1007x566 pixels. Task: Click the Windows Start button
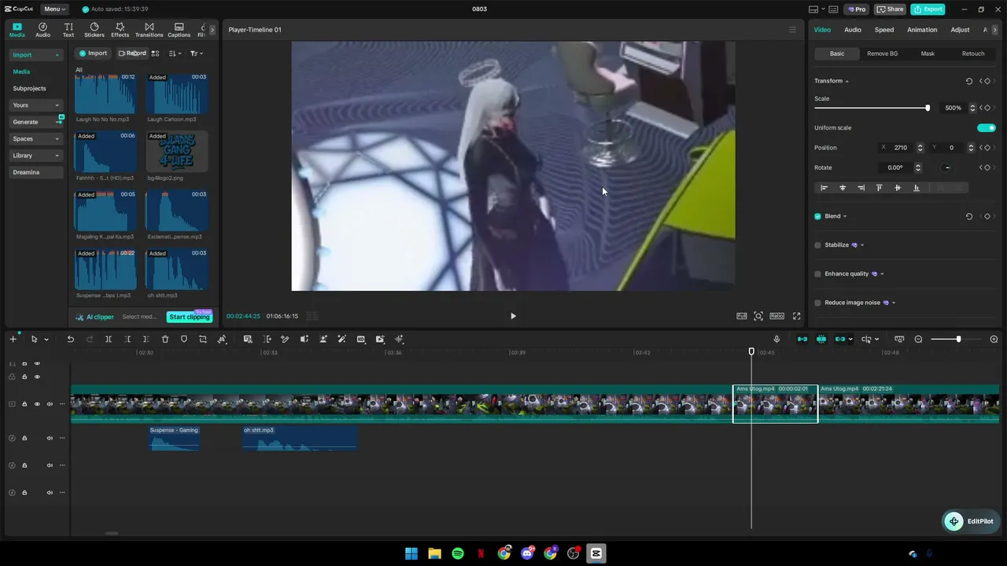411,553
